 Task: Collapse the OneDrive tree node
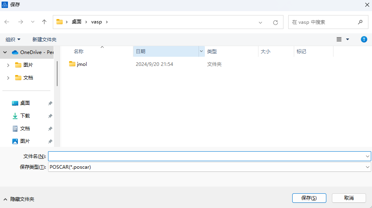[x=5, y=52]
